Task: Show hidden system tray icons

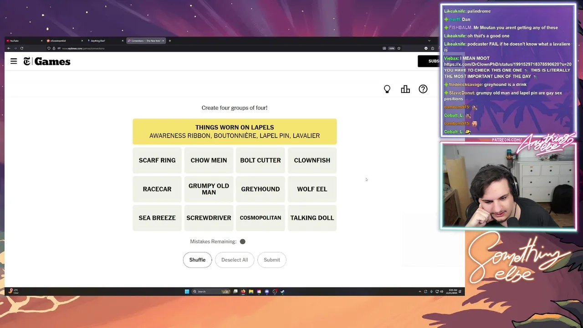Action: (420, 292)
